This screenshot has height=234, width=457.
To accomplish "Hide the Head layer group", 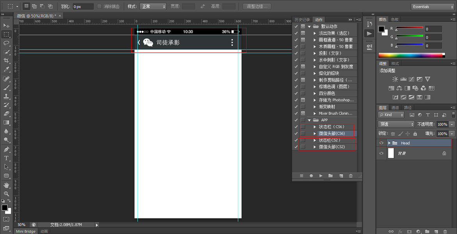I will point(381,143).
